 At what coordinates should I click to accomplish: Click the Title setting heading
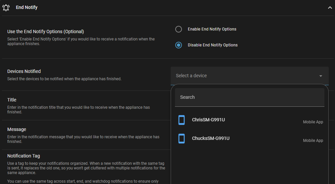pos(12,100)
